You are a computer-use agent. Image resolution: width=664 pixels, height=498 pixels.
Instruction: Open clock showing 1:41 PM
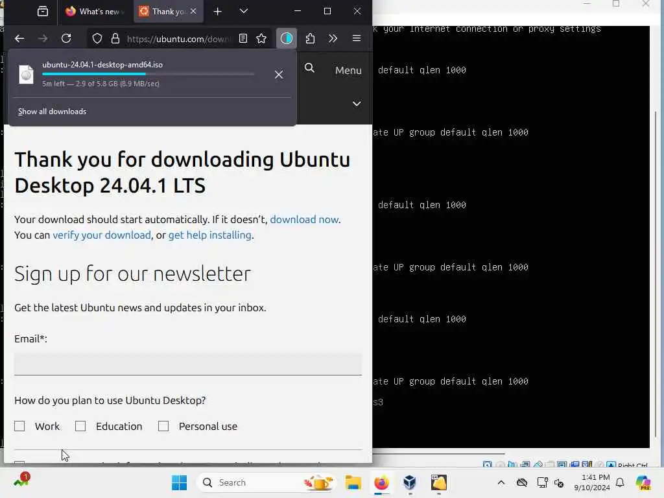592,482
